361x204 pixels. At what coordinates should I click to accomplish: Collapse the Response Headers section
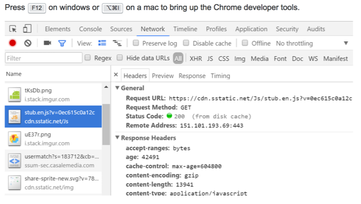[x=117, y=138]
